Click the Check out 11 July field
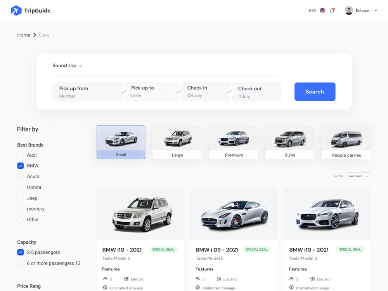The width and height of the screenshot is (388, 291). [256, 92]
